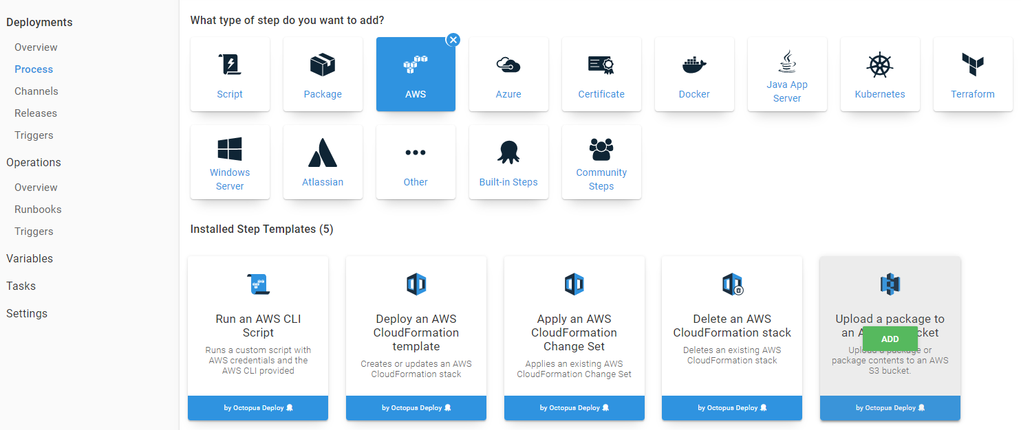Choose the Certificate step type
Image resolution: width=1021 pixels, height=430 pixels.
point(601,73)
